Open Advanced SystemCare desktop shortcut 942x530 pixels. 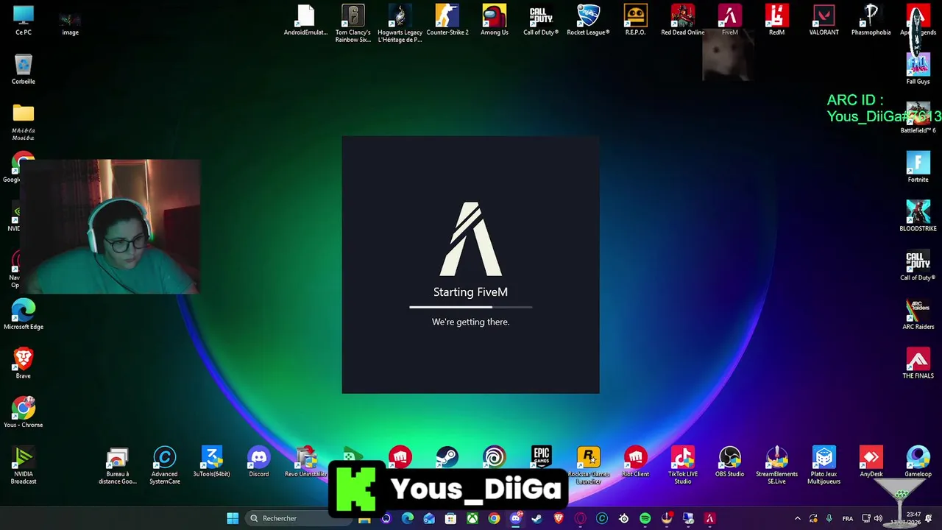[x=165, y=466]
